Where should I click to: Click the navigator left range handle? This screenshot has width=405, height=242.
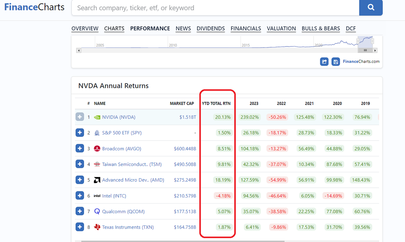tap(358, 41)
